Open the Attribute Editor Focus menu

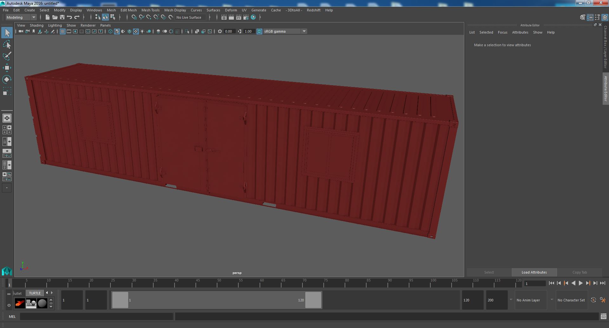(502, 32)
